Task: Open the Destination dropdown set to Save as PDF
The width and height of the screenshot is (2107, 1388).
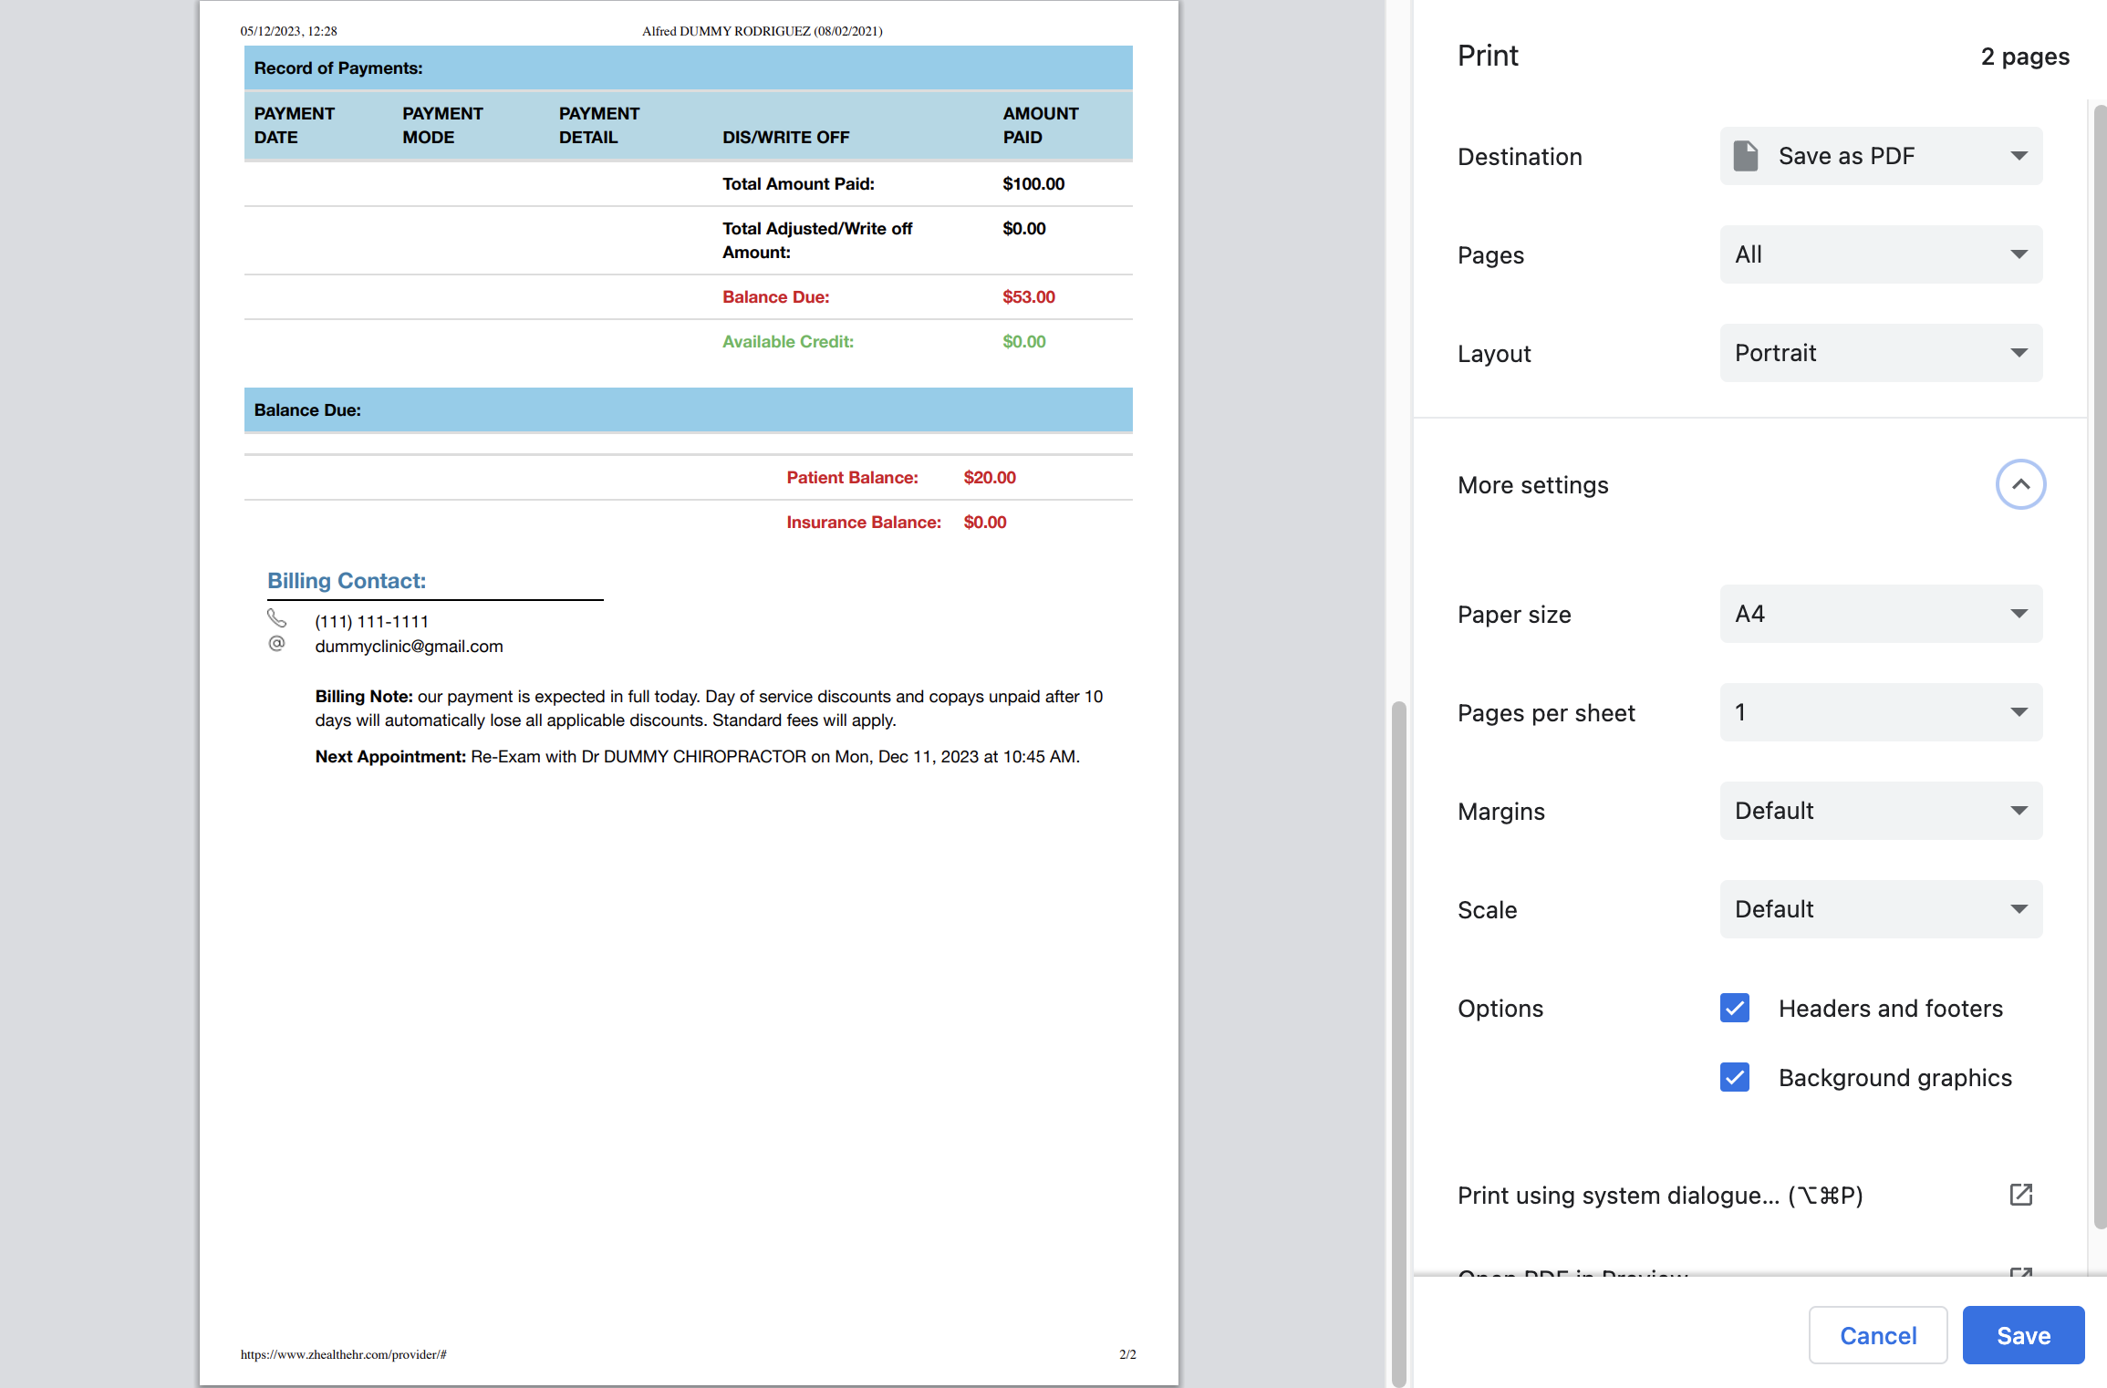Action: coord(1881,156)
